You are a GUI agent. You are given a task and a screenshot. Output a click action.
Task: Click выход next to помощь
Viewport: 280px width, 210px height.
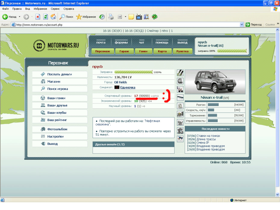[182, 42]
